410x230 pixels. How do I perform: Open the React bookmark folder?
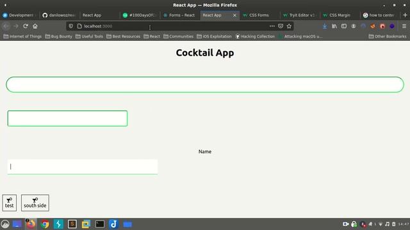tap(152, 36)
